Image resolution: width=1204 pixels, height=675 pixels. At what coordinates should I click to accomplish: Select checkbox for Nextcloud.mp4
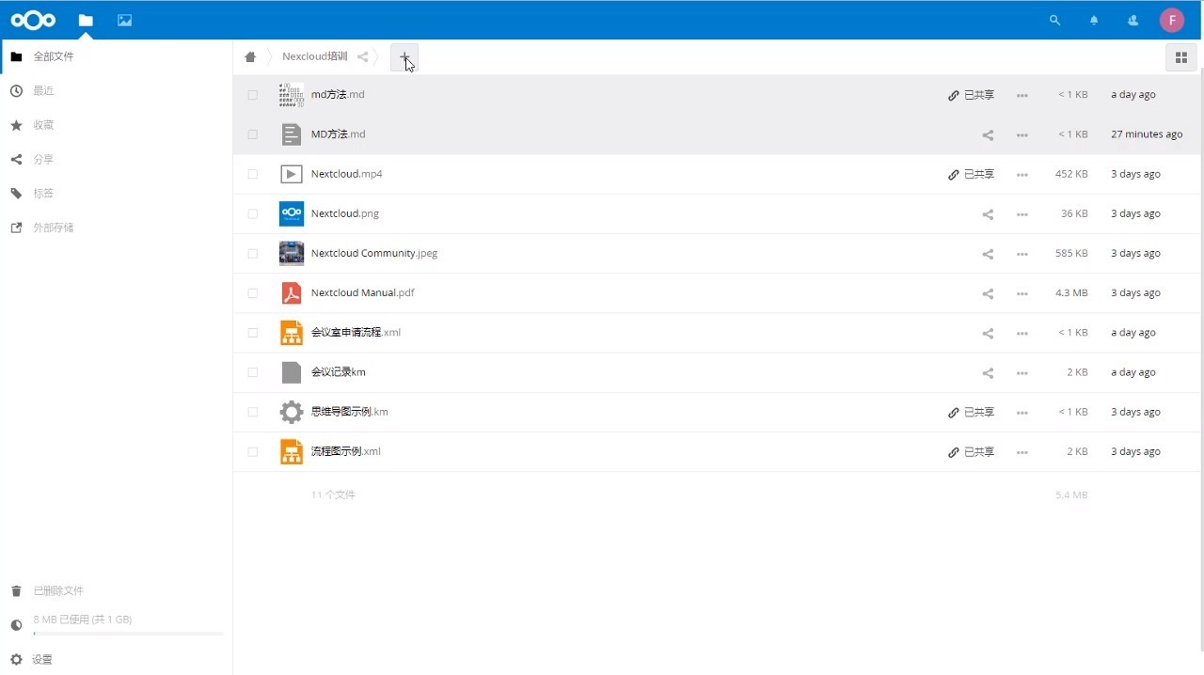[252, 174]
